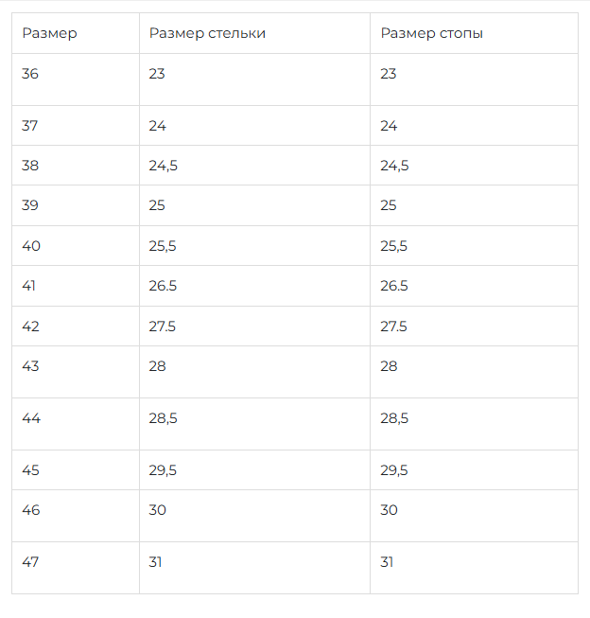Select size 37 cell

tap(30, 126)
